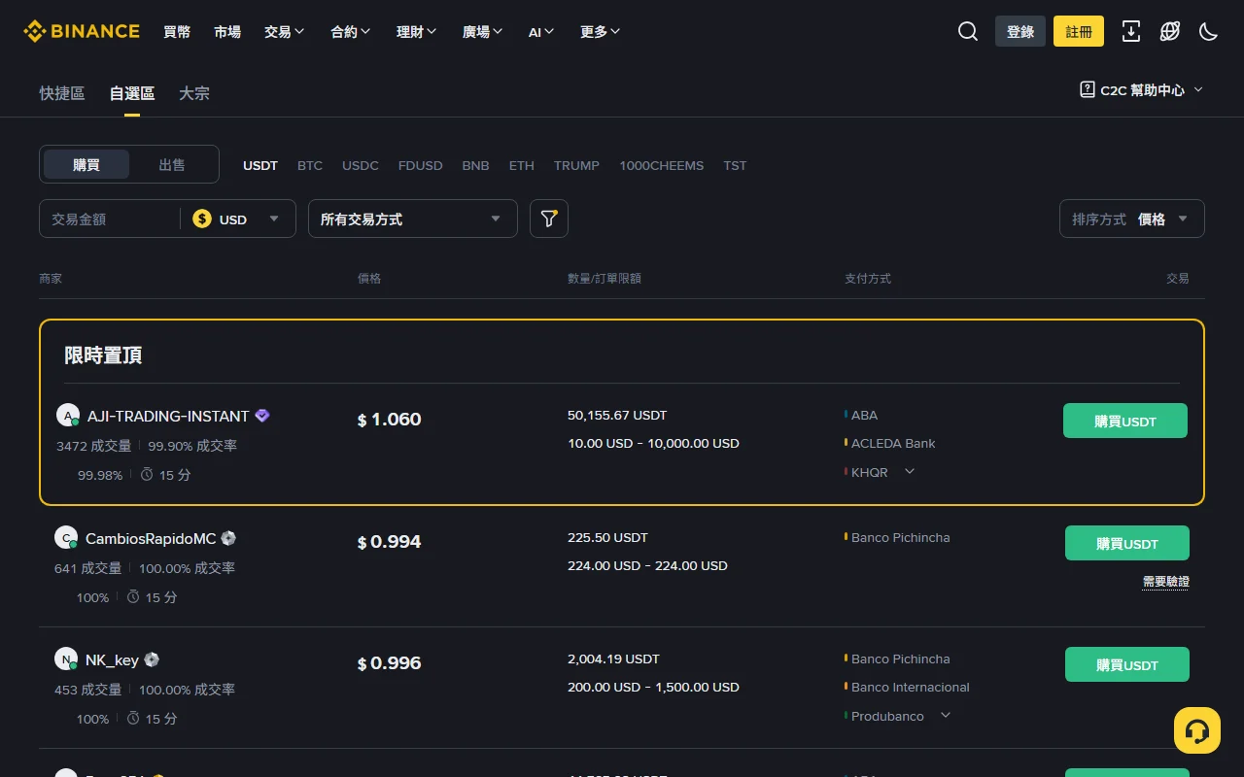Buy USDT from CambiosRapidoMC
The width and height of the screenshot is (1244, 777).
pyautogui.click(x=1127, y=543)
